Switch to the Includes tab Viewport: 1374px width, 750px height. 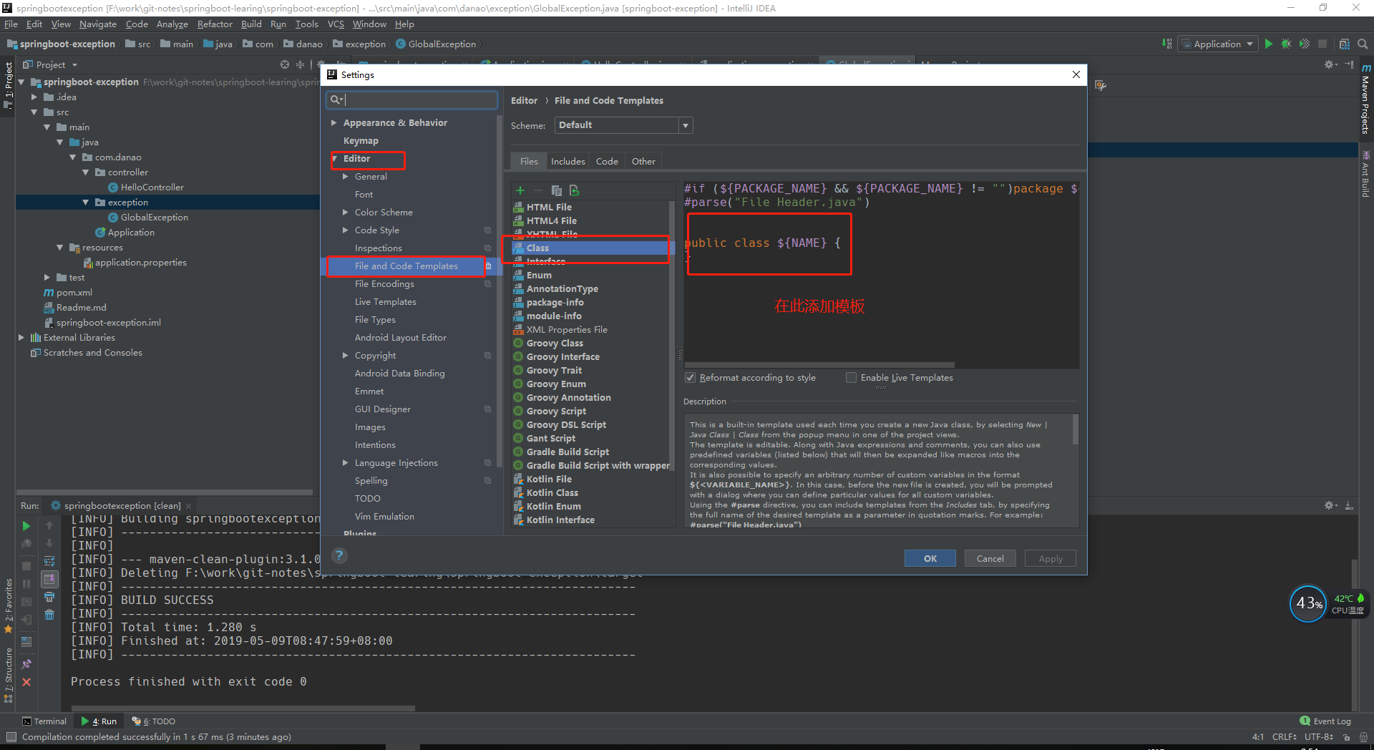(567, 162)
